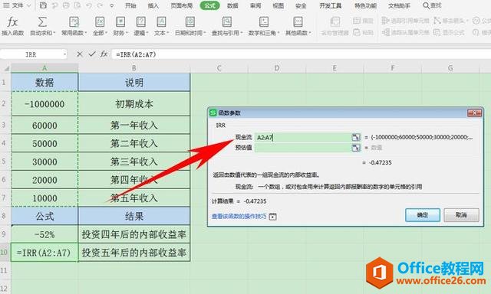Open the 文本 text functions menu
The image size is (491, 294).
click(x=161, y=25)
